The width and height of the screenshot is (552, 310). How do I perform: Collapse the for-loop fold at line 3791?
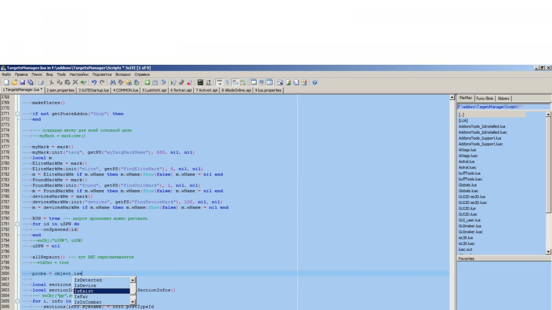click(x=17, y=224)
